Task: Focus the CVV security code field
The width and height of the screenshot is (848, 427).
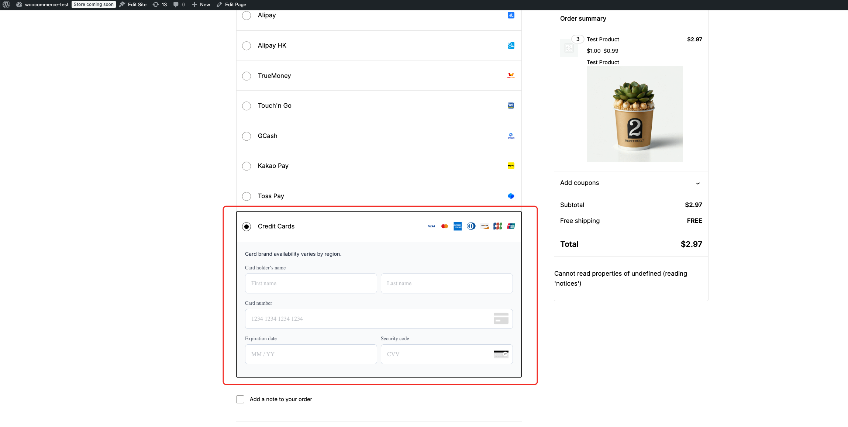Action: [447, 354]
